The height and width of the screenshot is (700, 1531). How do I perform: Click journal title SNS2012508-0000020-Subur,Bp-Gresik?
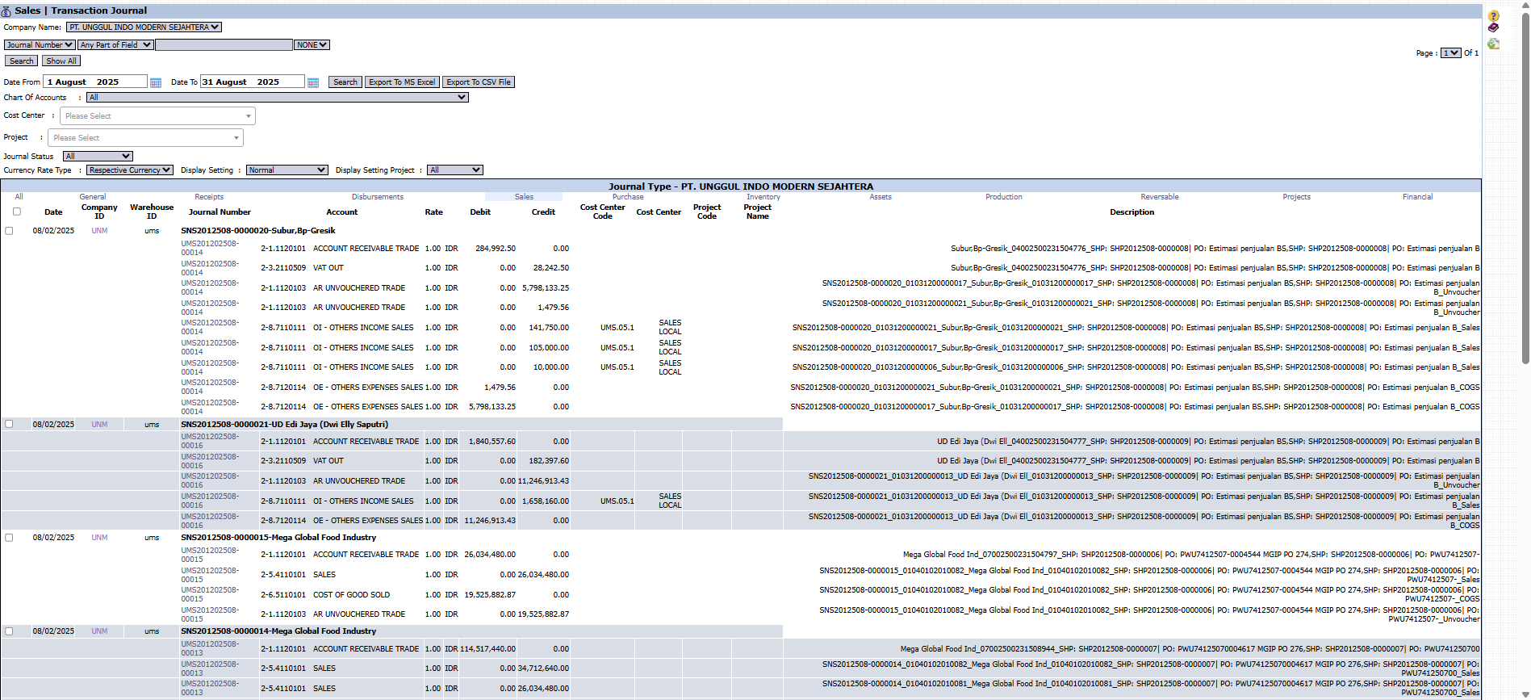coord(258,231)
